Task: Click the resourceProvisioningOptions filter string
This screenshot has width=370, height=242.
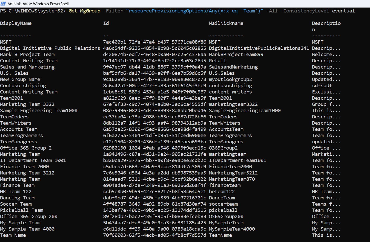Action: 195,11
